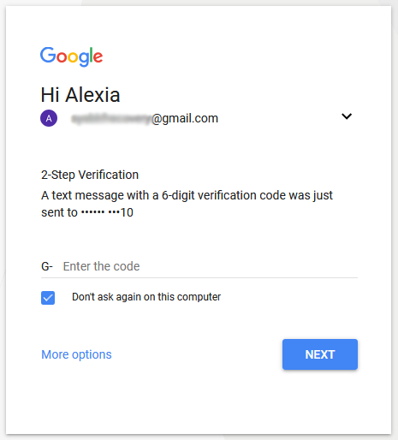Image resolution: width=398 pixels, height=440 pixels.
Task: Click the masked phone number ending 10
Action: (107, 212)
